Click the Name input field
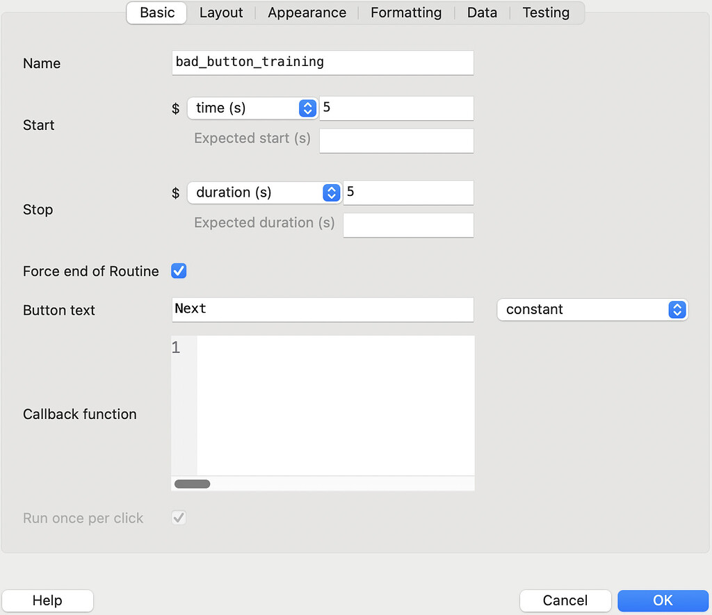 click(323, 63)
